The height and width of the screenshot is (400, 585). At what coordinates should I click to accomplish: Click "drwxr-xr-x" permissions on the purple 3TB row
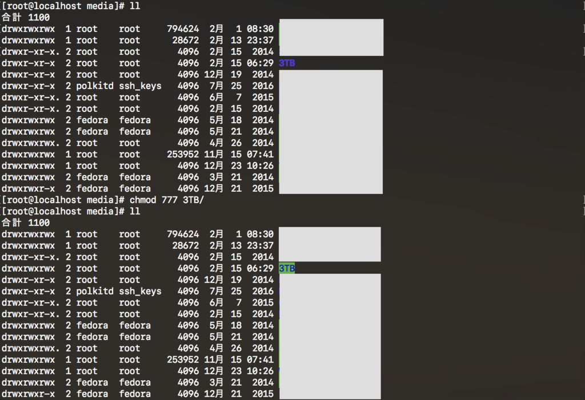(x=29, y=63)
